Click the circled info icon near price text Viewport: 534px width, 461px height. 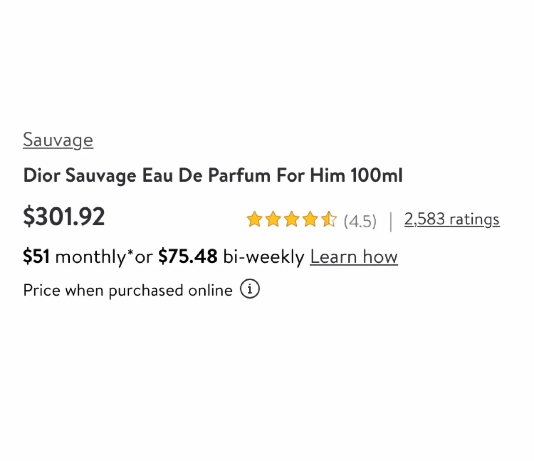249,289
